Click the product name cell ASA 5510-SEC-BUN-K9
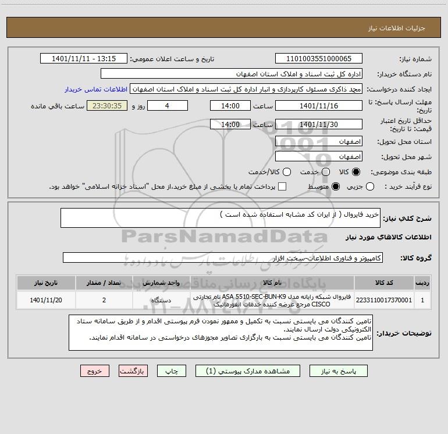Screen dimensions: 448x434 coord(272,300)
